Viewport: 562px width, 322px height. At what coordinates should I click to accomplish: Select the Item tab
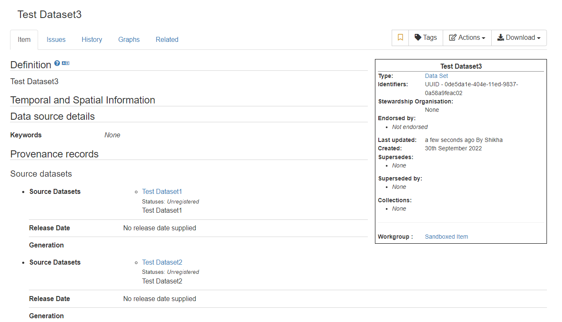[x=24, y=40]
